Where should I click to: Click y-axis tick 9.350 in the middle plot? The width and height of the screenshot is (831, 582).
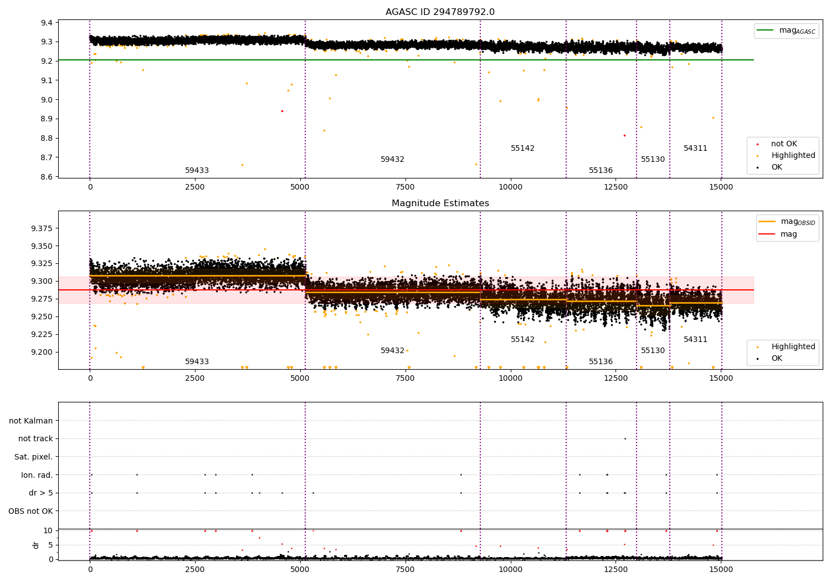click(42, 246)
